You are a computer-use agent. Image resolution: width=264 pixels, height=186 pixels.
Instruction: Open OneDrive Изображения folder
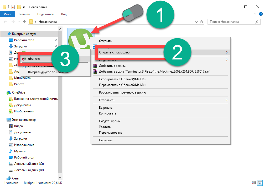click(x=24, y=111)
